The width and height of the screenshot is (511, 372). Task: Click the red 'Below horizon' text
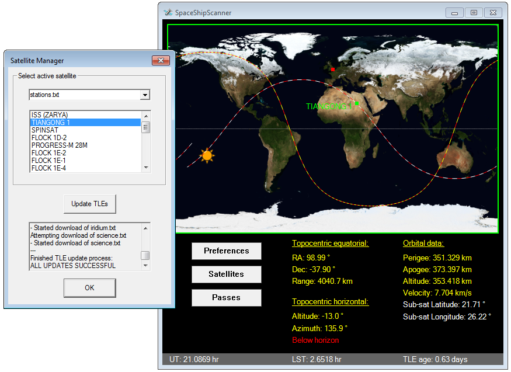point(315,340)
